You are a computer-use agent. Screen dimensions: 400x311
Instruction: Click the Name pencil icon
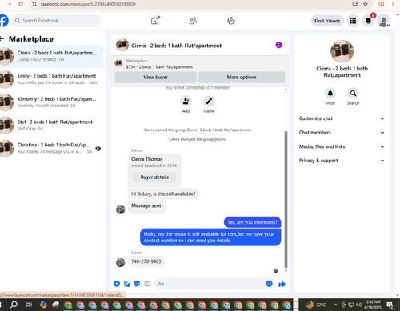pyautogui.click(x=209, y=102)
